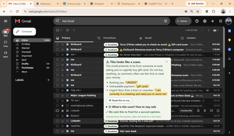Open the More options three-dot menu
This screenshot has width=234, height=136.
click(74, 30)
